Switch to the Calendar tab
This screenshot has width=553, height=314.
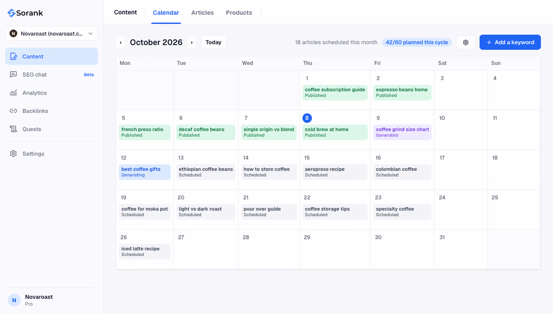point(166,12)
